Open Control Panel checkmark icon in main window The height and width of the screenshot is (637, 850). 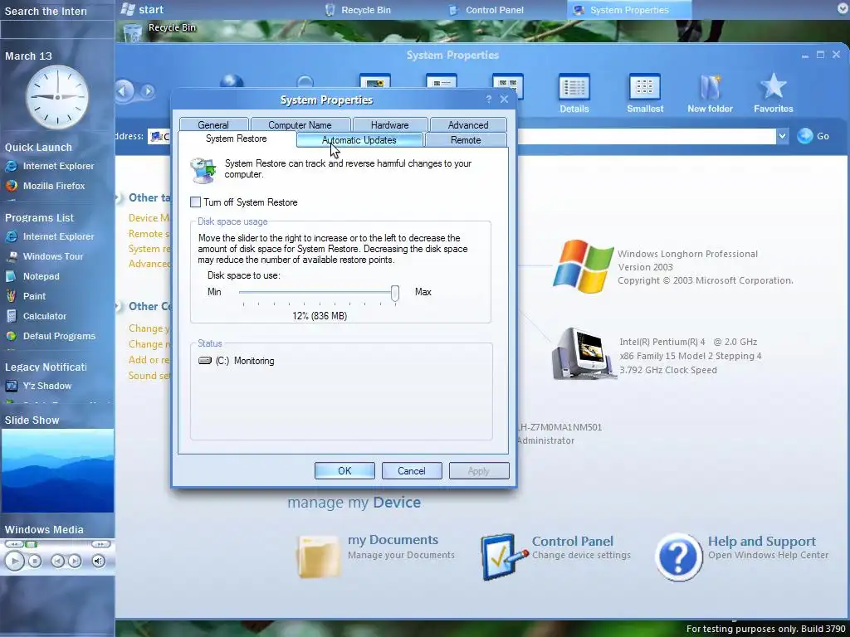pos(504,557)
